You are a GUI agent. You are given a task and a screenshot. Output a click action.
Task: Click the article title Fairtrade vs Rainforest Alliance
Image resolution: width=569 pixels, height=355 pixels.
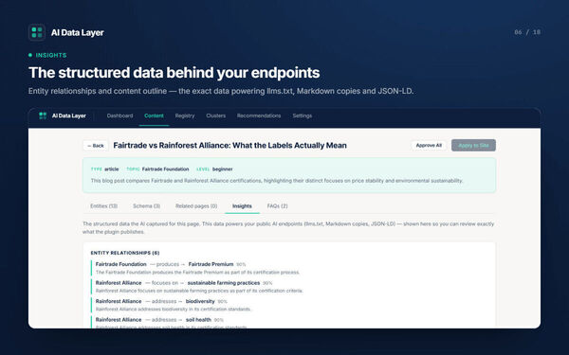coord(230,145)
